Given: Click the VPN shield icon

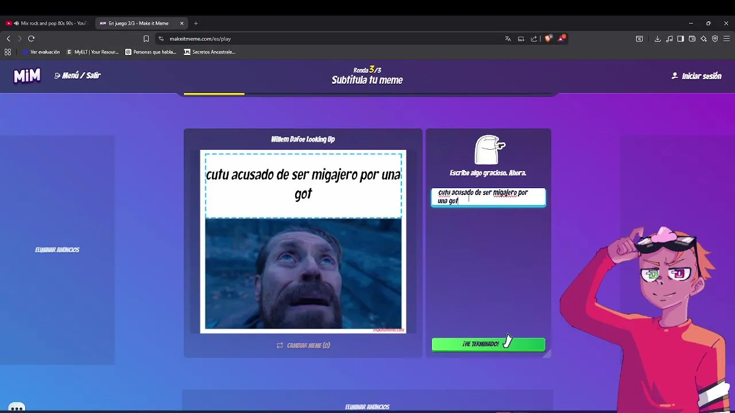Looking at the screenshot, I should tap(715, 38).
